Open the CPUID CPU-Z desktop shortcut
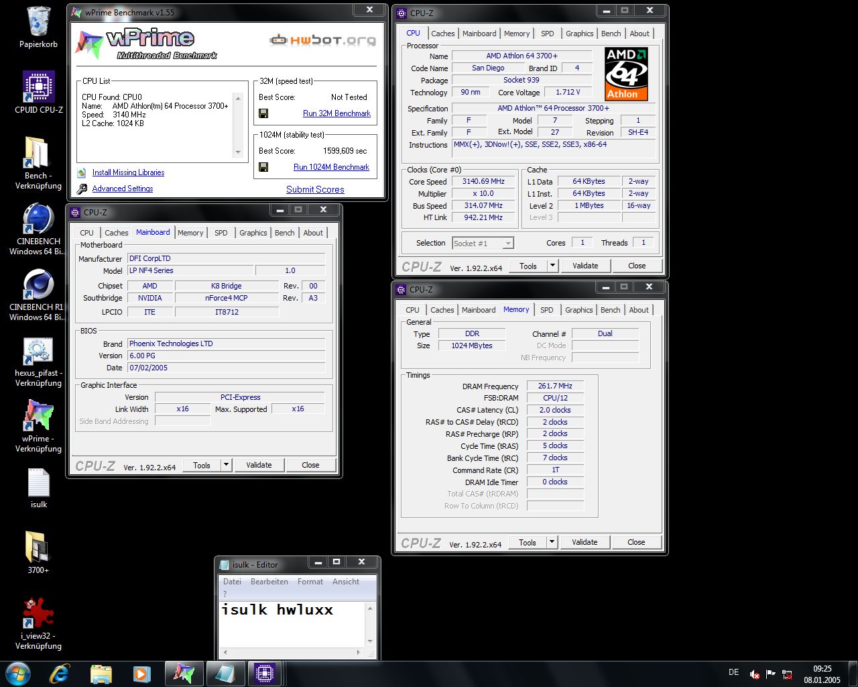This screenshot has width=858, height=687. click(39, 87)
